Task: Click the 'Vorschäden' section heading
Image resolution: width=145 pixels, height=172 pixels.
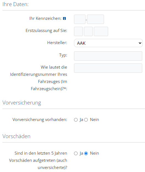Action: 16,136
